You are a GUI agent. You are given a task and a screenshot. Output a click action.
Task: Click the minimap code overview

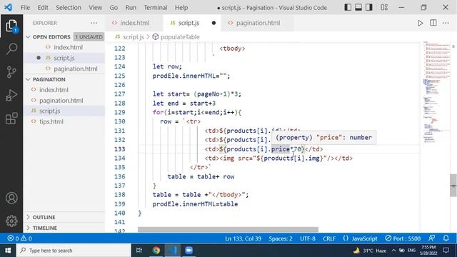[x=436, y=94]
